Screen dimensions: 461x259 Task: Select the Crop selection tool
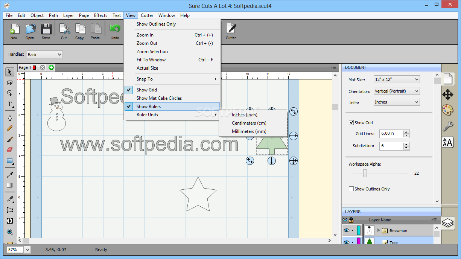(10, 210)
